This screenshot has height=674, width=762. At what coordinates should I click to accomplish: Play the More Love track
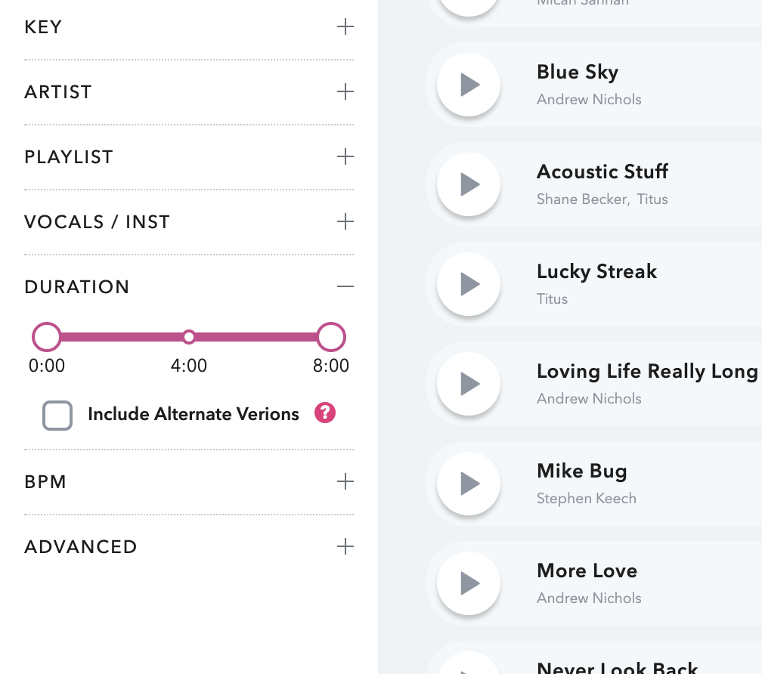[469, 583]
